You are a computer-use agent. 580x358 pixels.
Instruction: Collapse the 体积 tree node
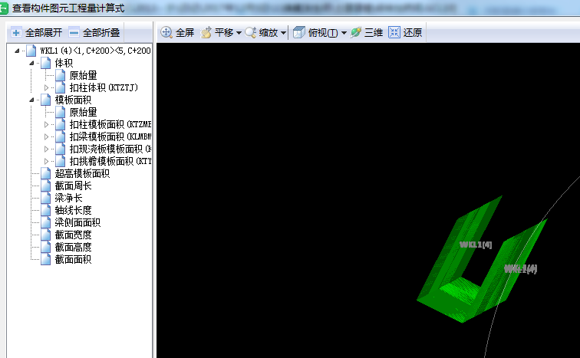pos(31,63)
